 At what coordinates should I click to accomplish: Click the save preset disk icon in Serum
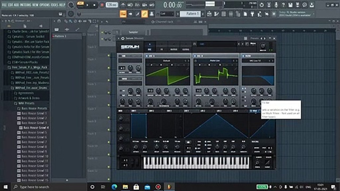(x=194, y=44)
